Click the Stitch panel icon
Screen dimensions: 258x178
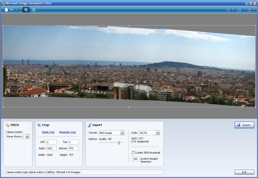tap(7, 125)
